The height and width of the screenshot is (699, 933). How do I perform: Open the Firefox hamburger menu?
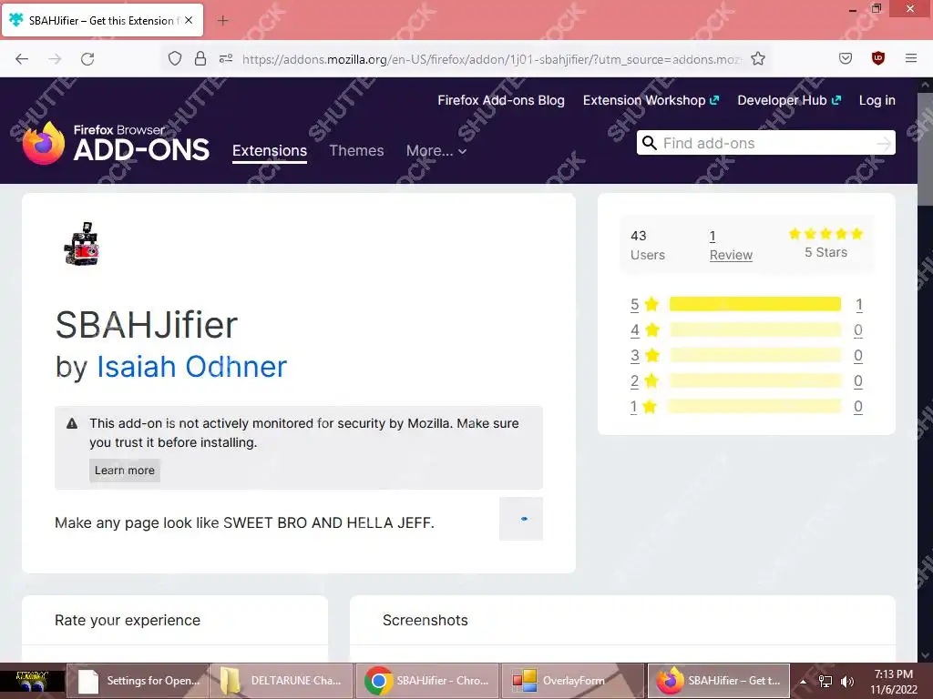910,58
